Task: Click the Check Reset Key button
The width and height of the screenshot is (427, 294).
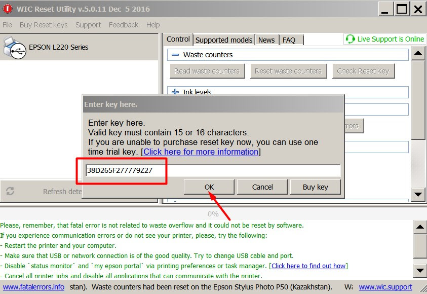Action: [363, 71]
